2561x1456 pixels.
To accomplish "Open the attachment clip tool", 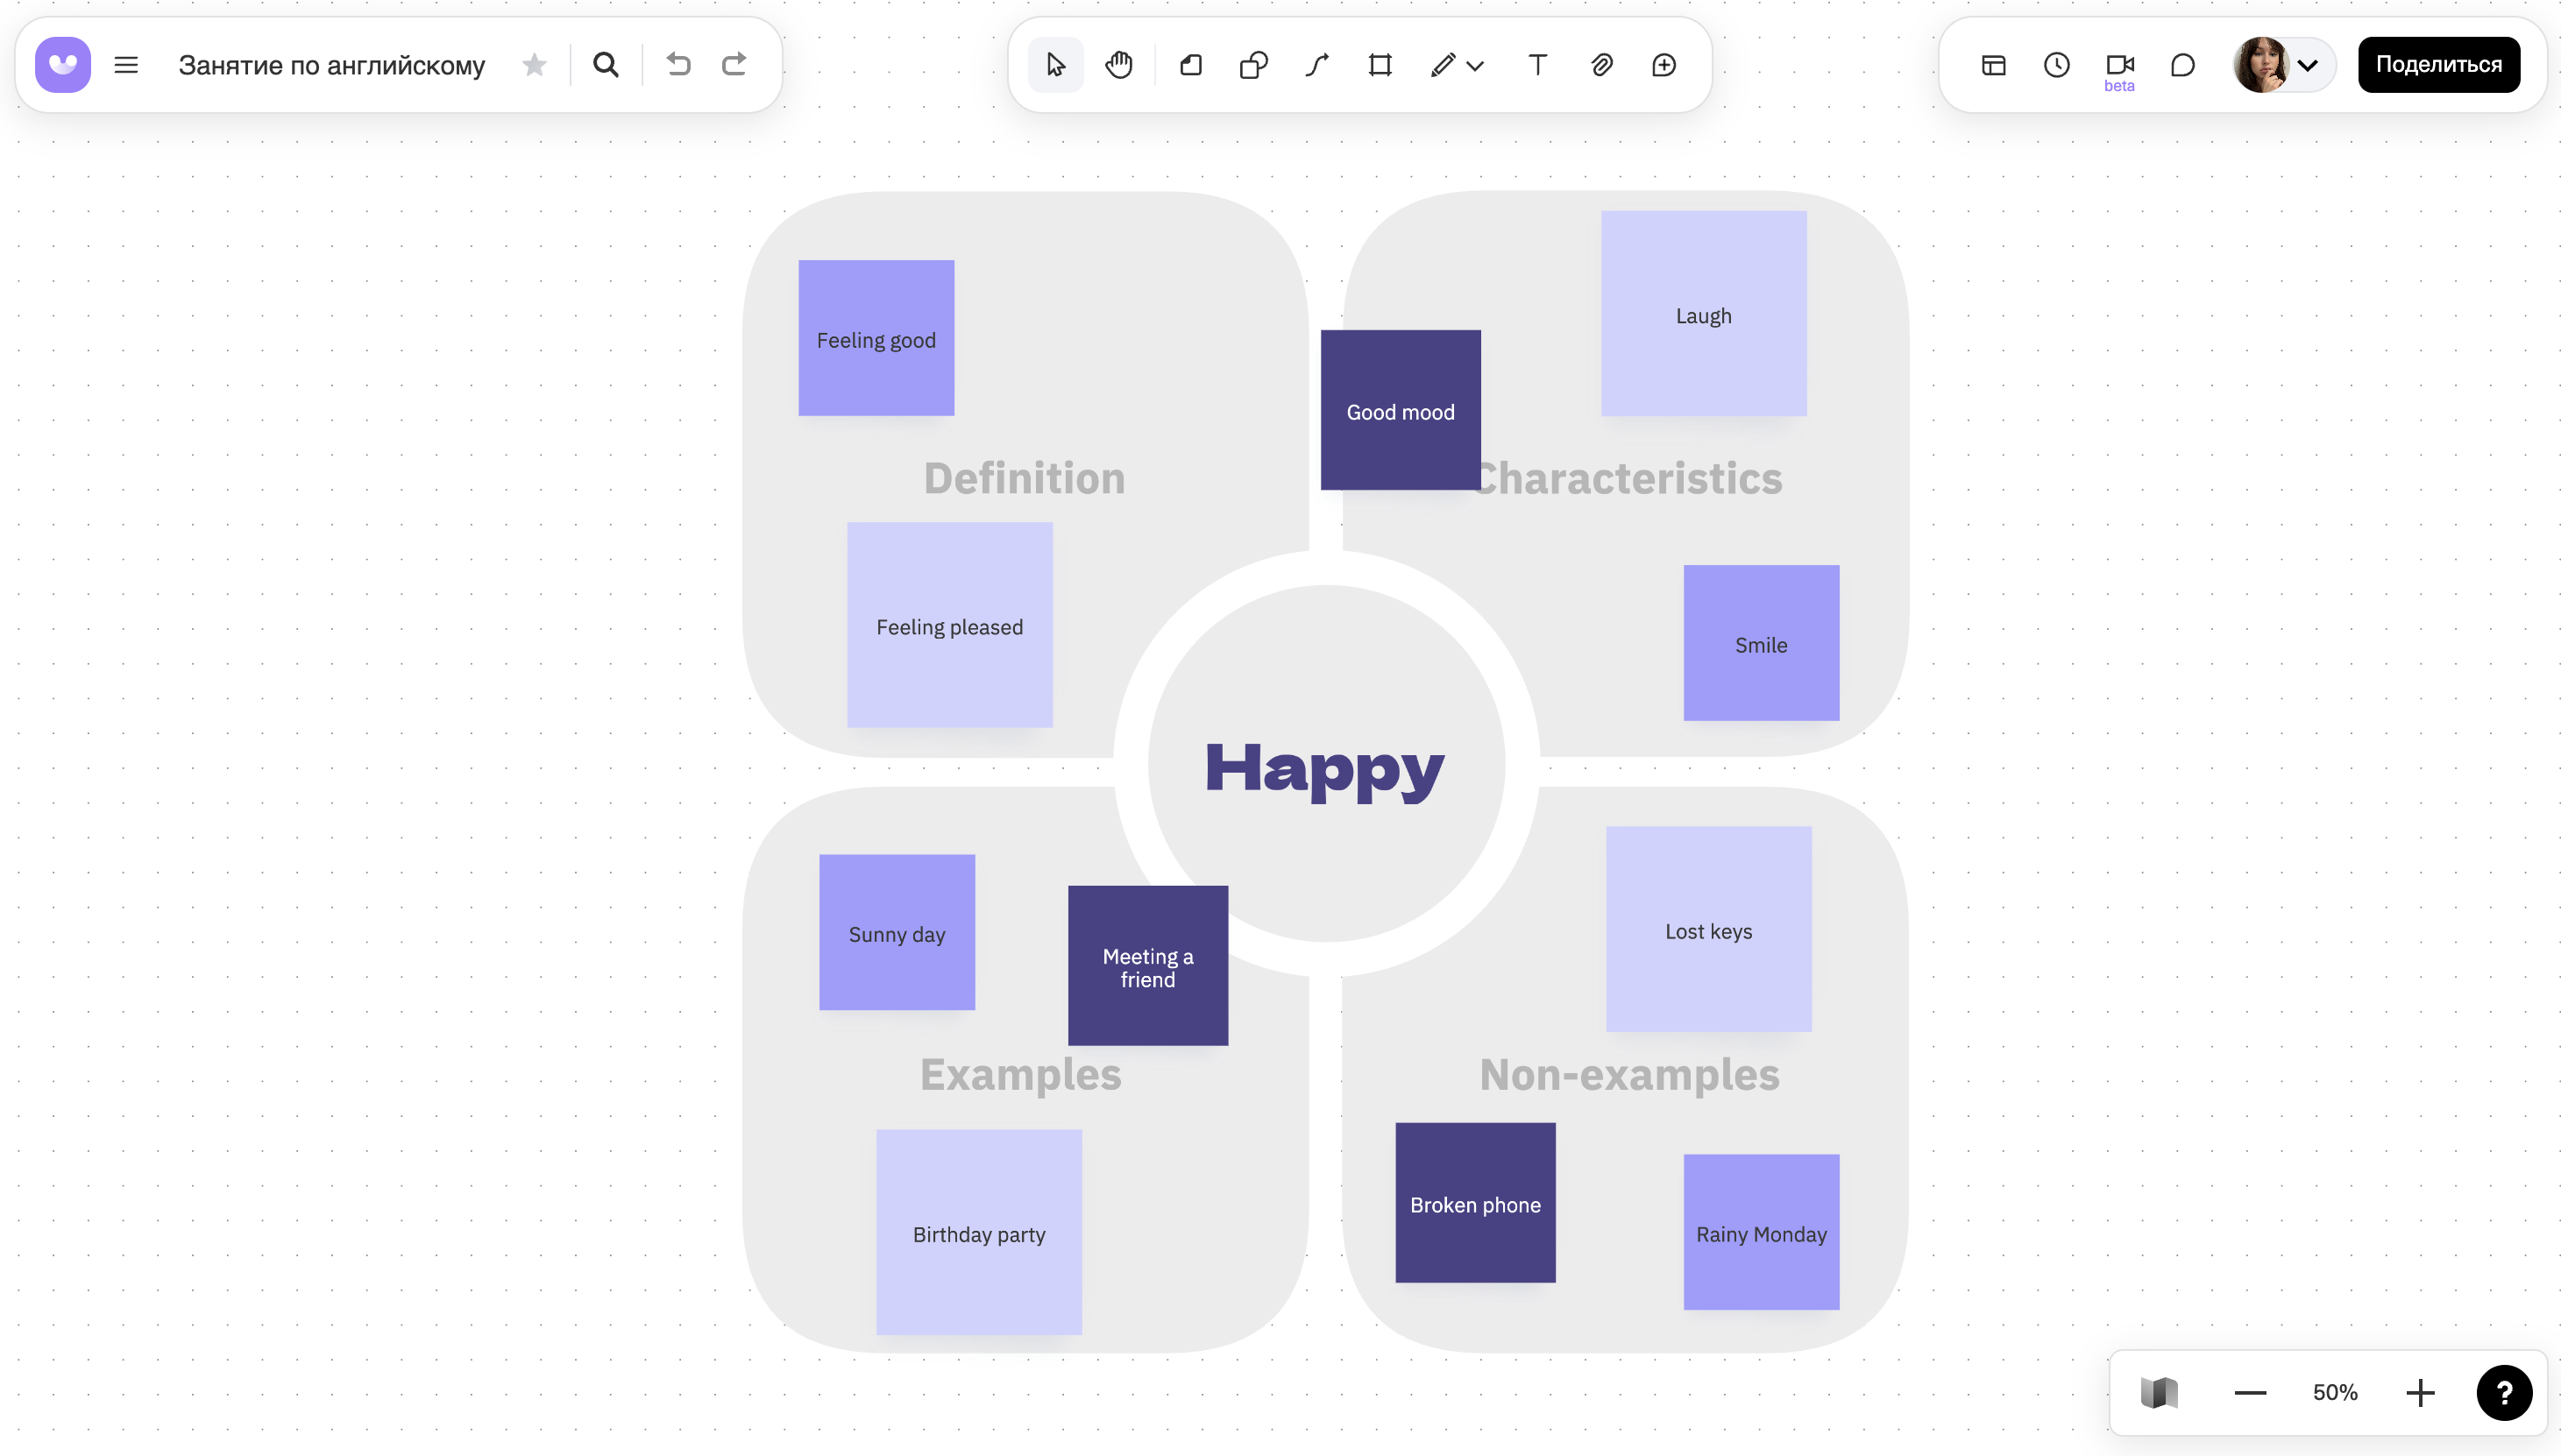I will pos(1601,65).
